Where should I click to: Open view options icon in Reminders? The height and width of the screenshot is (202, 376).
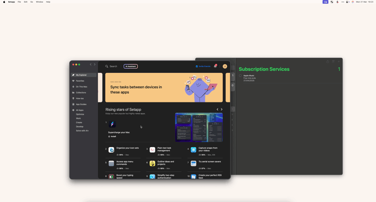tap(333, 62)
